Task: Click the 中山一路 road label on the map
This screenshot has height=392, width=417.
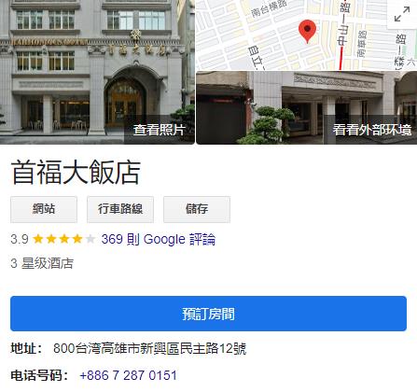Action: coord(344,22)
